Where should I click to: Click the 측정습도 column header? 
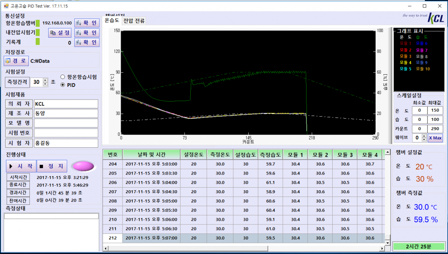[x=270, y=154]
